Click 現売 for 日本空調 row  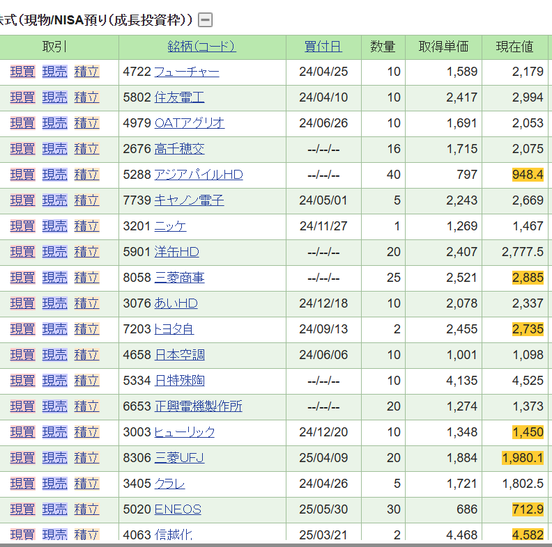54,355
